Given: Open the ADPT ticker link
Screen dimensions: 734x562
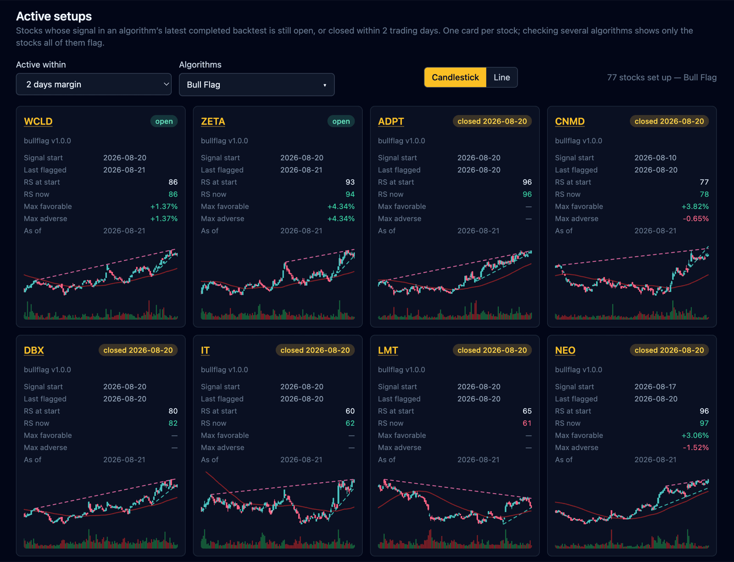Looking at the screenshot, I should click(391, 121).
